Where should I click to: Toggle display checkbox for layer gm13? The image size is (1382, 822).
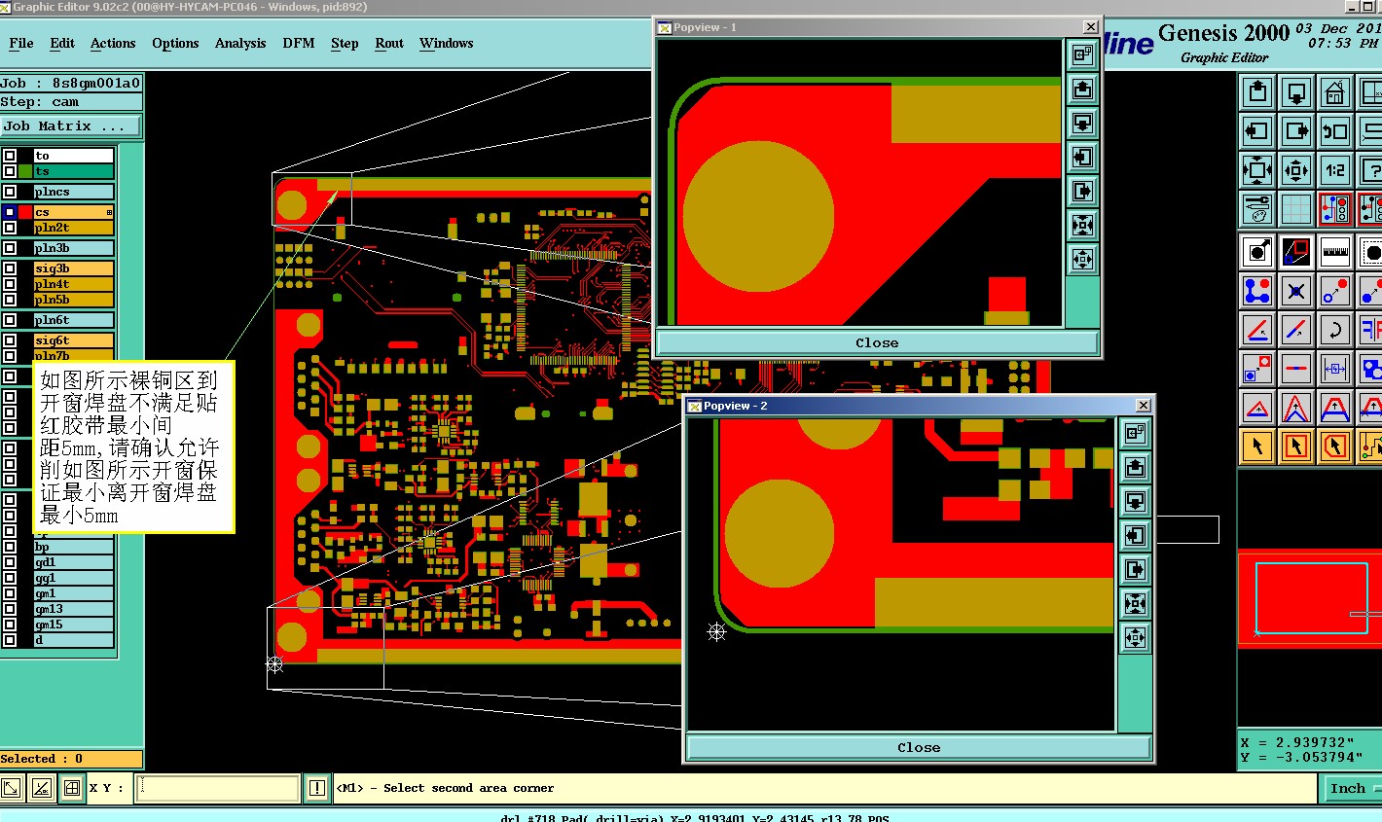pyautogui.click(x=10, y=609)
